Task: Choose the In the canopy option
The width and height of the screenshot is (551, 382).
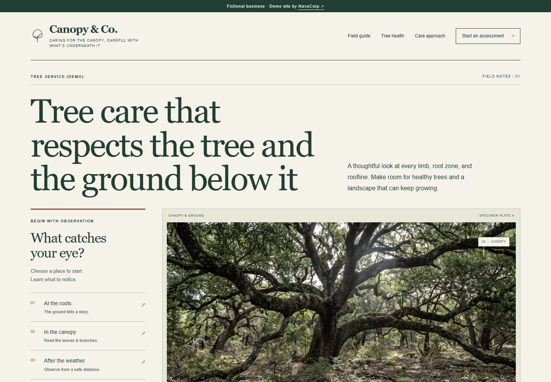Action: [88, 336]
